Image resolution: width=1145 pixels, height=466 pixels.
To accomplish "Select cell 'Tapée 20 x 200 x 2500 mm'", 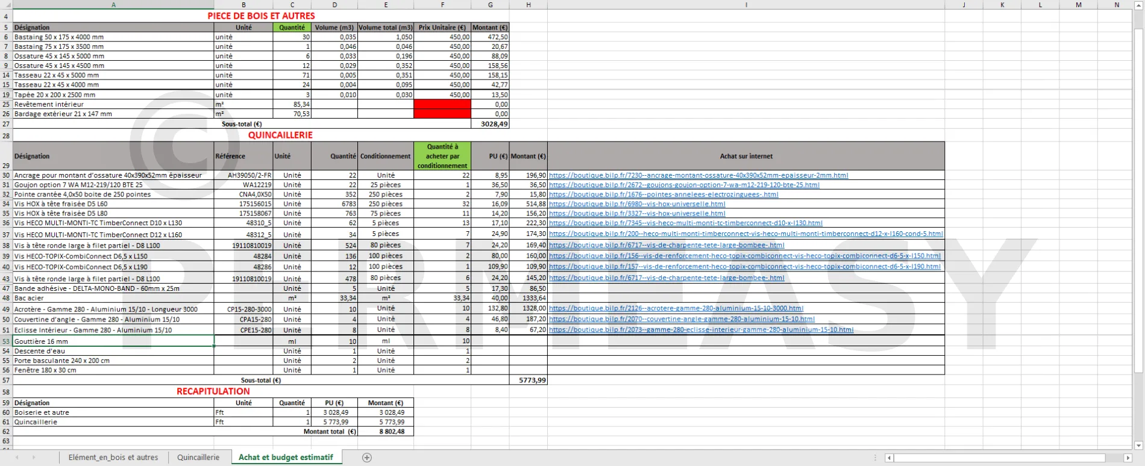I will [x=113, y=95].
